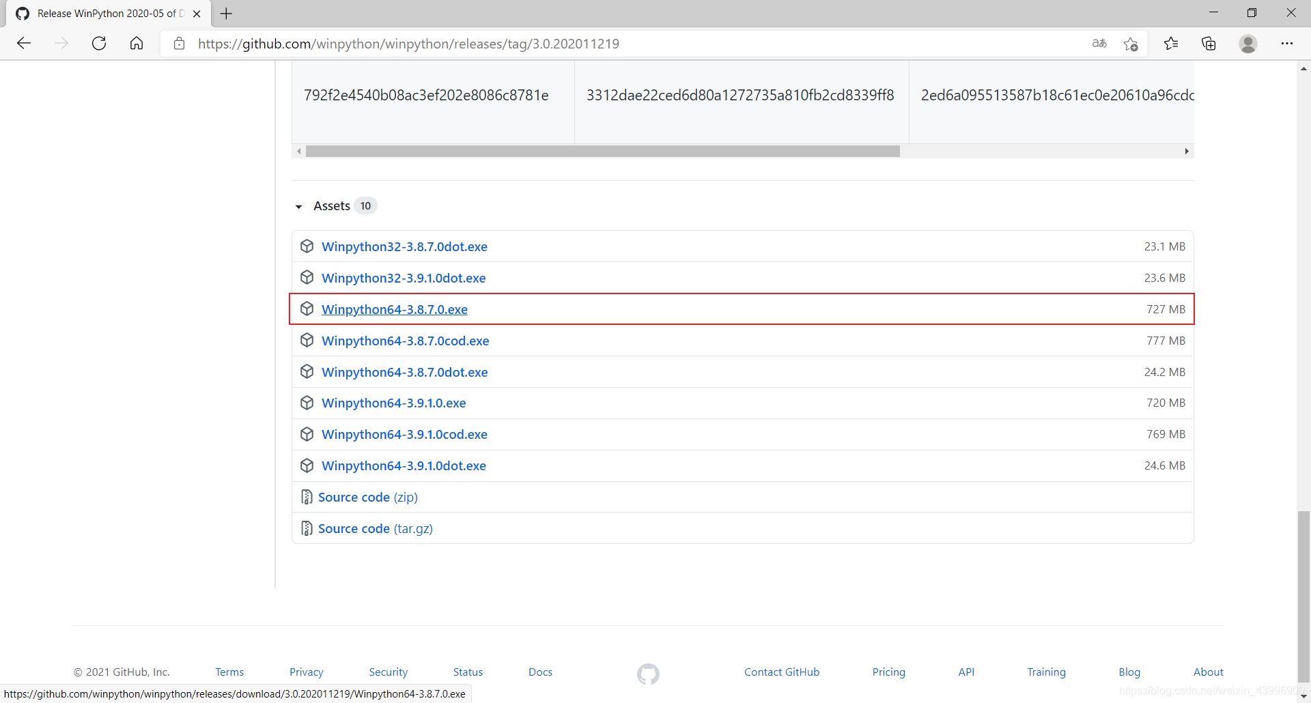Click zip file icon beside Source code (zip)
The width and height of the screenshot is (1311, 703).
tap(307, 497)
